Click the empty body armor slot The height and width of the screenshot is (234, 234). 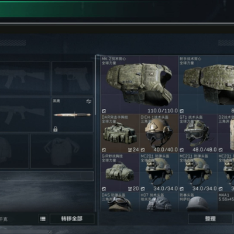(x=62, y=151)
